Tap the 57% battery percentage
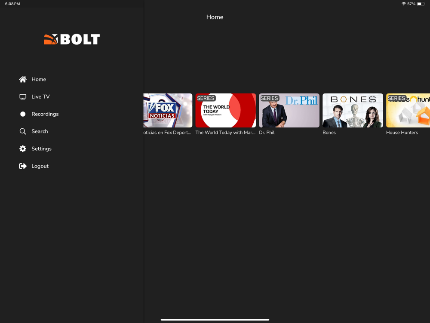The height and width of the screenshot is (323, 430). click(412, 4)
